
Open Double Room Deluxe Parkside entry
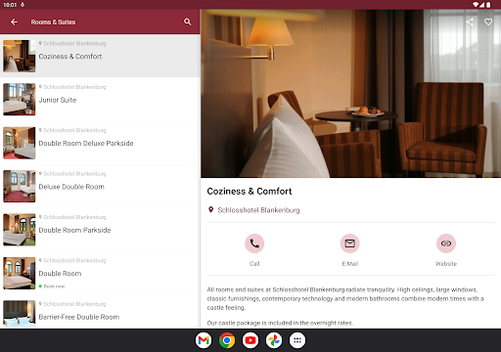pyautogui.click(x=100, y=143)
